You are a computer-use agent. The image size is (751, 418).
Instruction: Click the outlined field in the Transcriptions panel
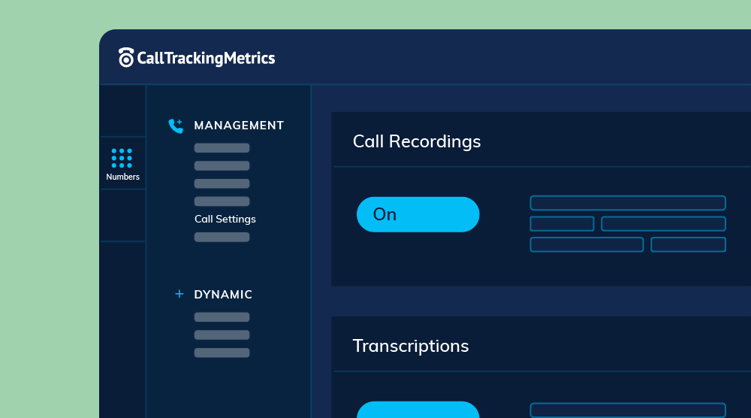[628, 410]
